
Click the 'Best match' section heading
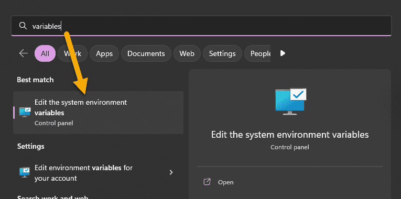[x=35, y=80]
